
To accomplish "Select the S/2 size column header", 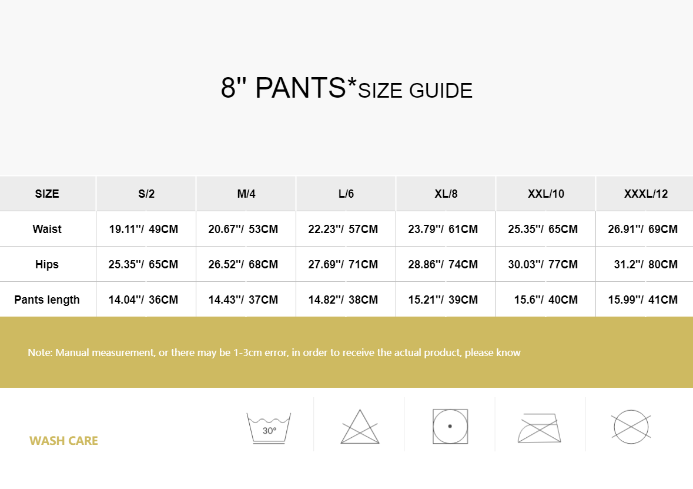I will pyautogui.click(x=146, y=194).
